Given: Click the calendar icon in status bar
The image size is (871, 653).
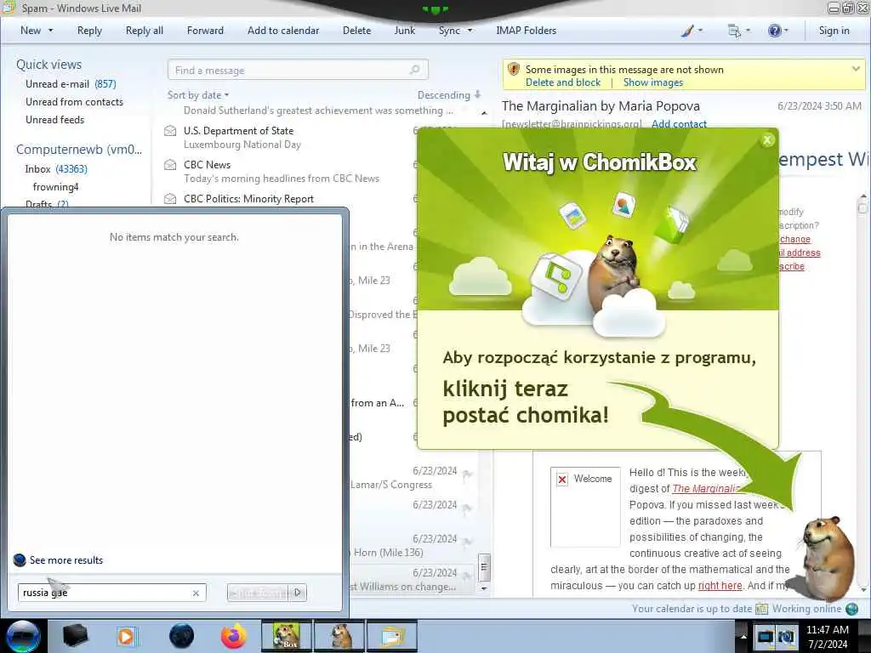Looking at the screenshot, I should point(761,609).
